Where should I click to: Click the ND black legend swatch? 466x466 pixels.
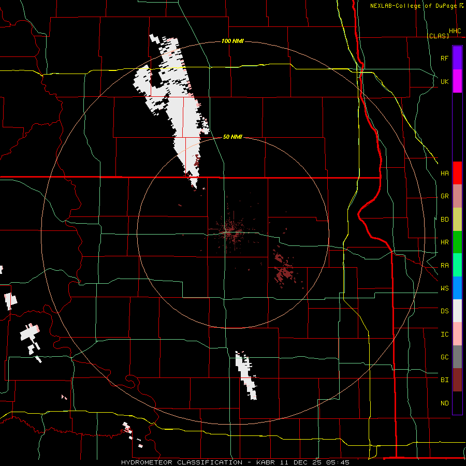coord(457,403)
